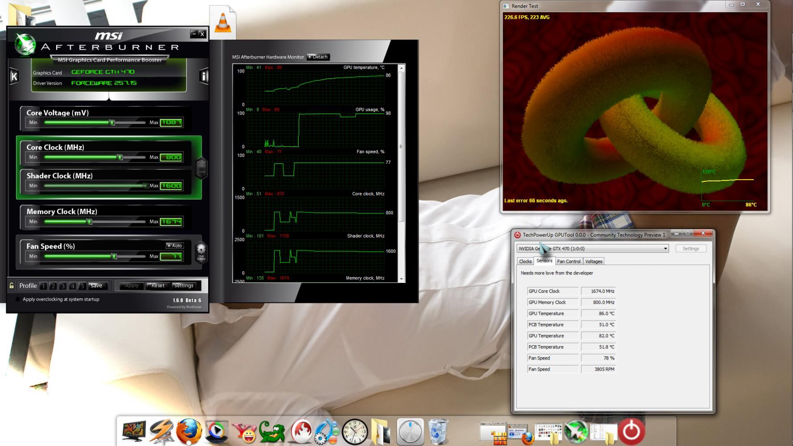Open the monitor display icon in the dock

[134, 431]
